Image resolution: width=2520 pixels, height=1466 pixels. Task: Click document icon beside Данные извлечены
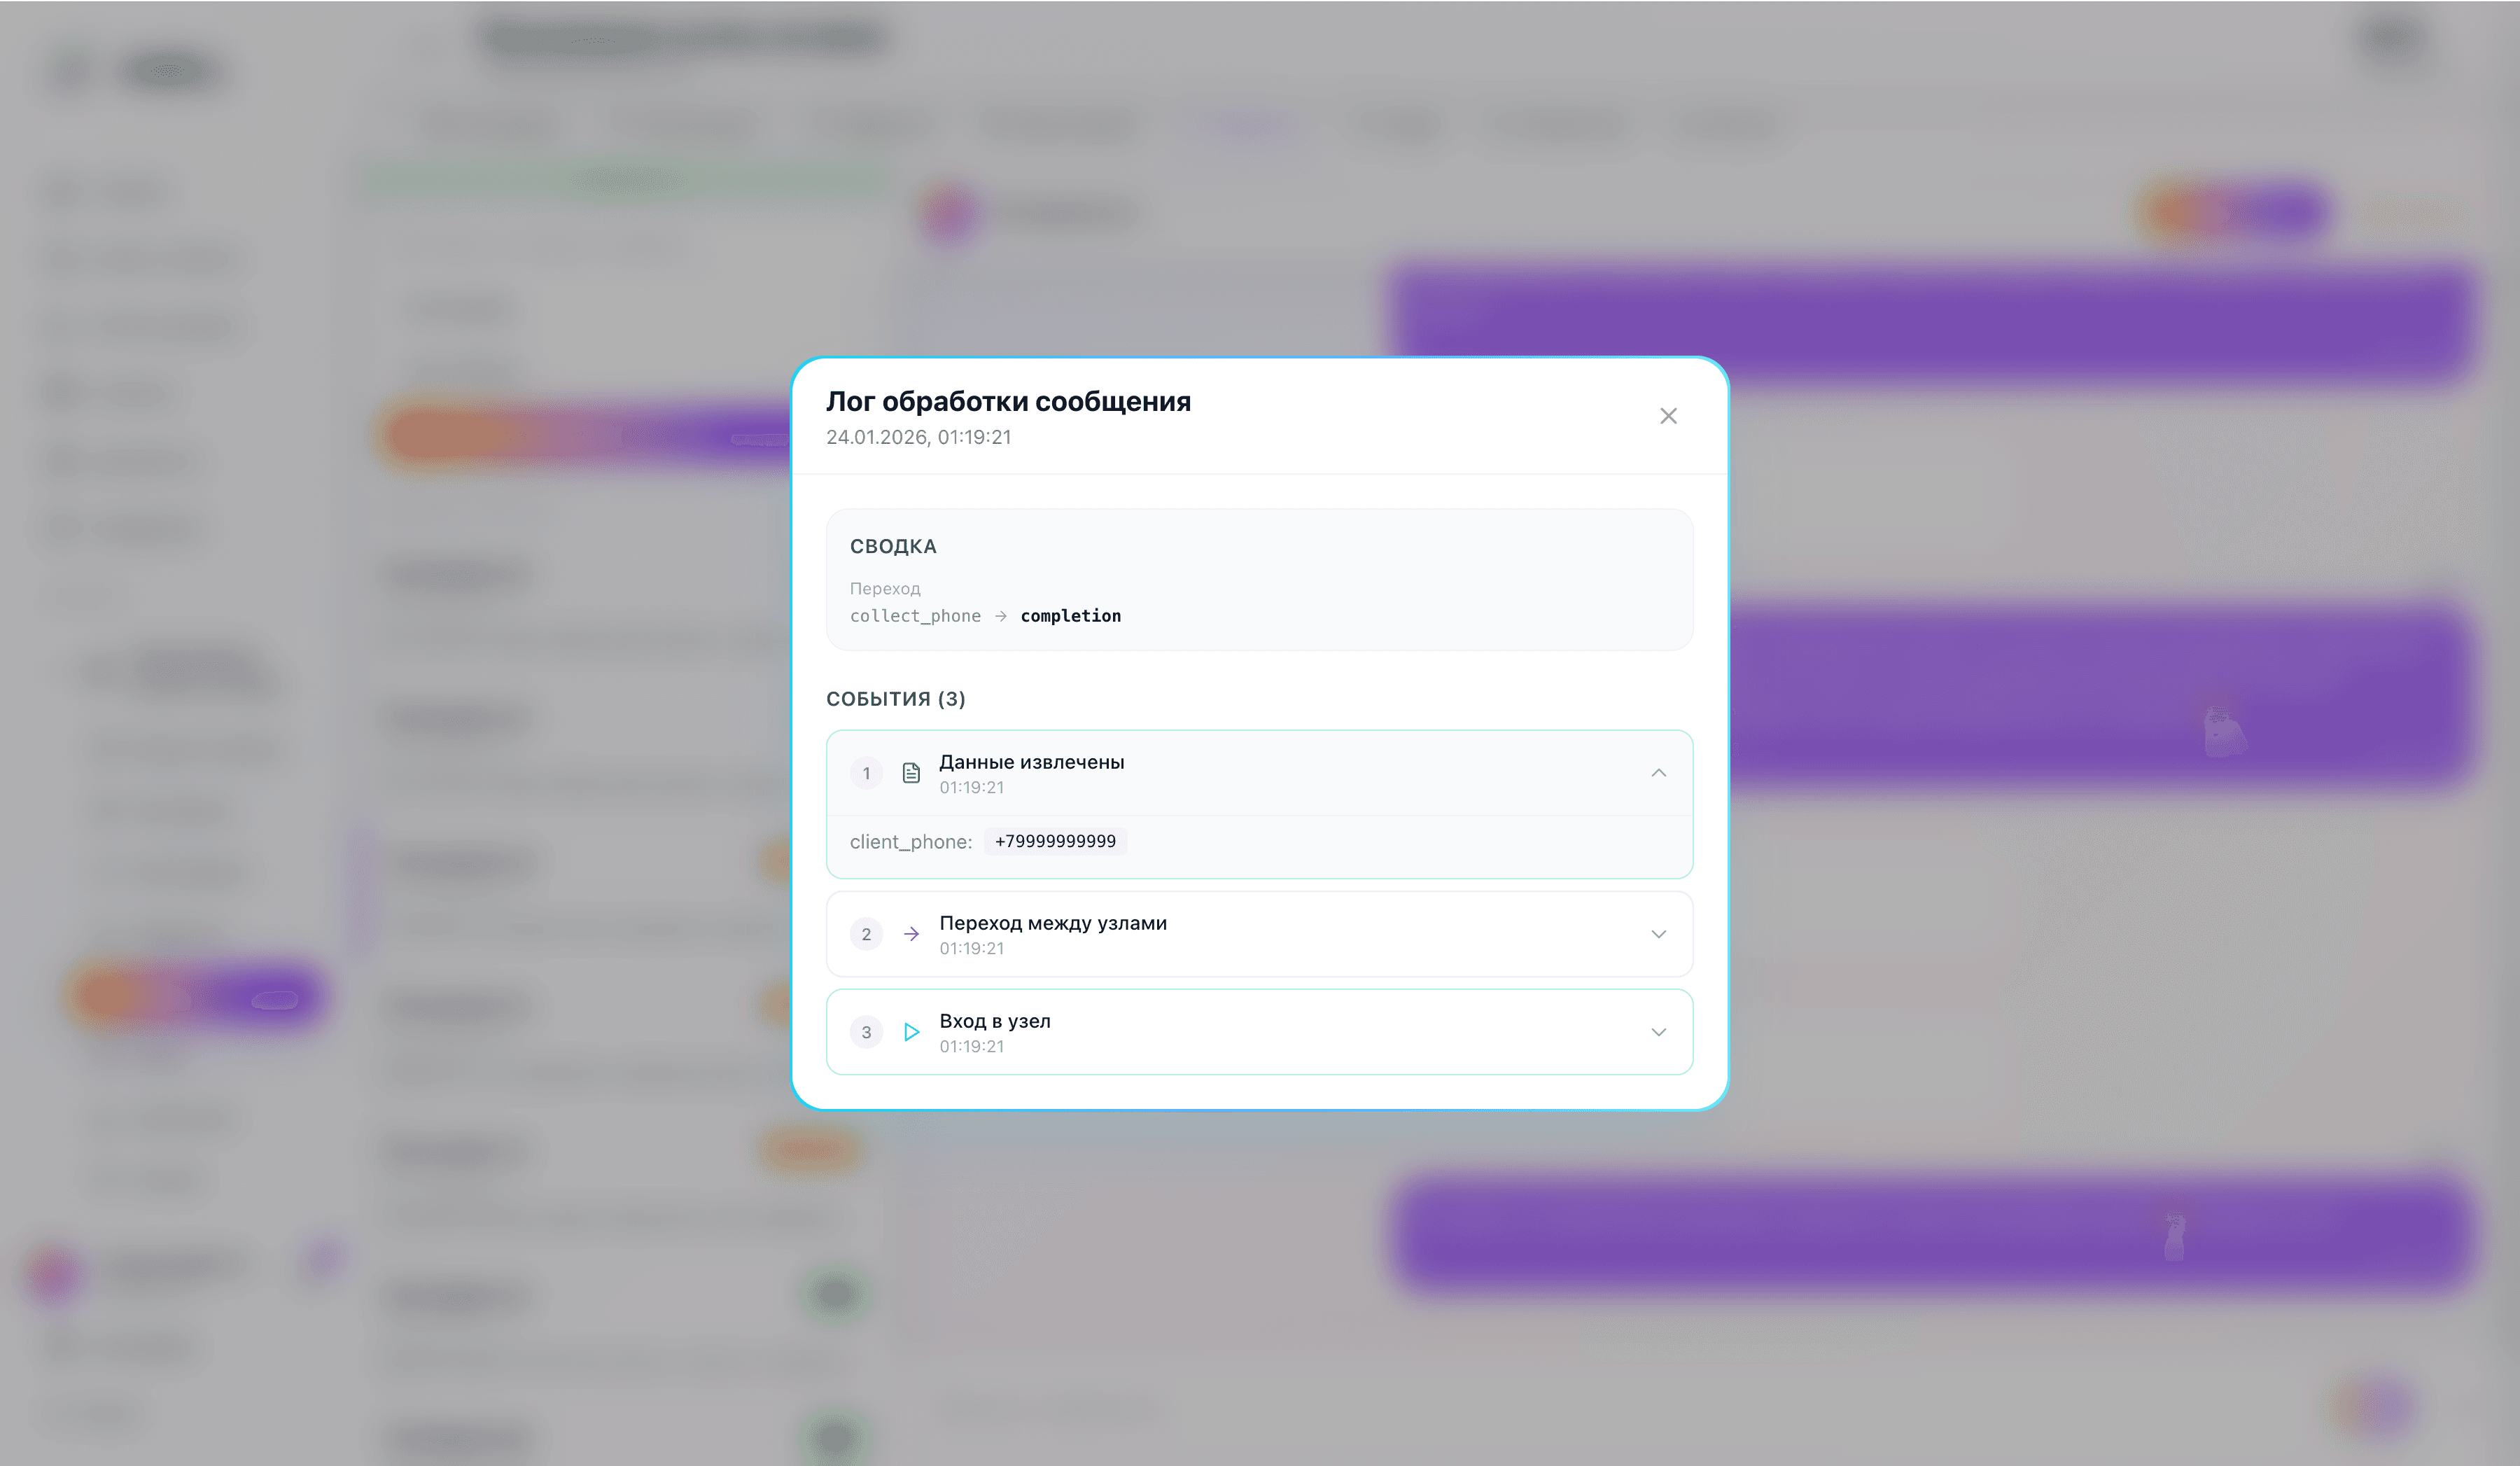[x=911, y=773]
